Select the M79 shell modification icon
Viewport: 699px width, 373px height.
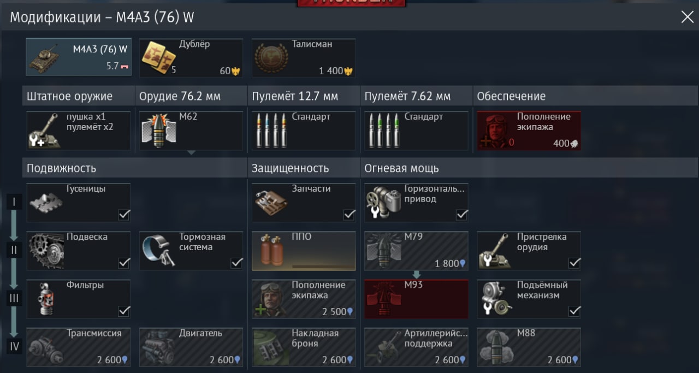384,251
